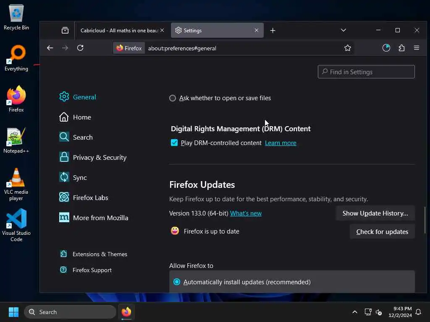430x322 pixels.
Task: Open the notifications bell icon
Action: tap(418, 312)
